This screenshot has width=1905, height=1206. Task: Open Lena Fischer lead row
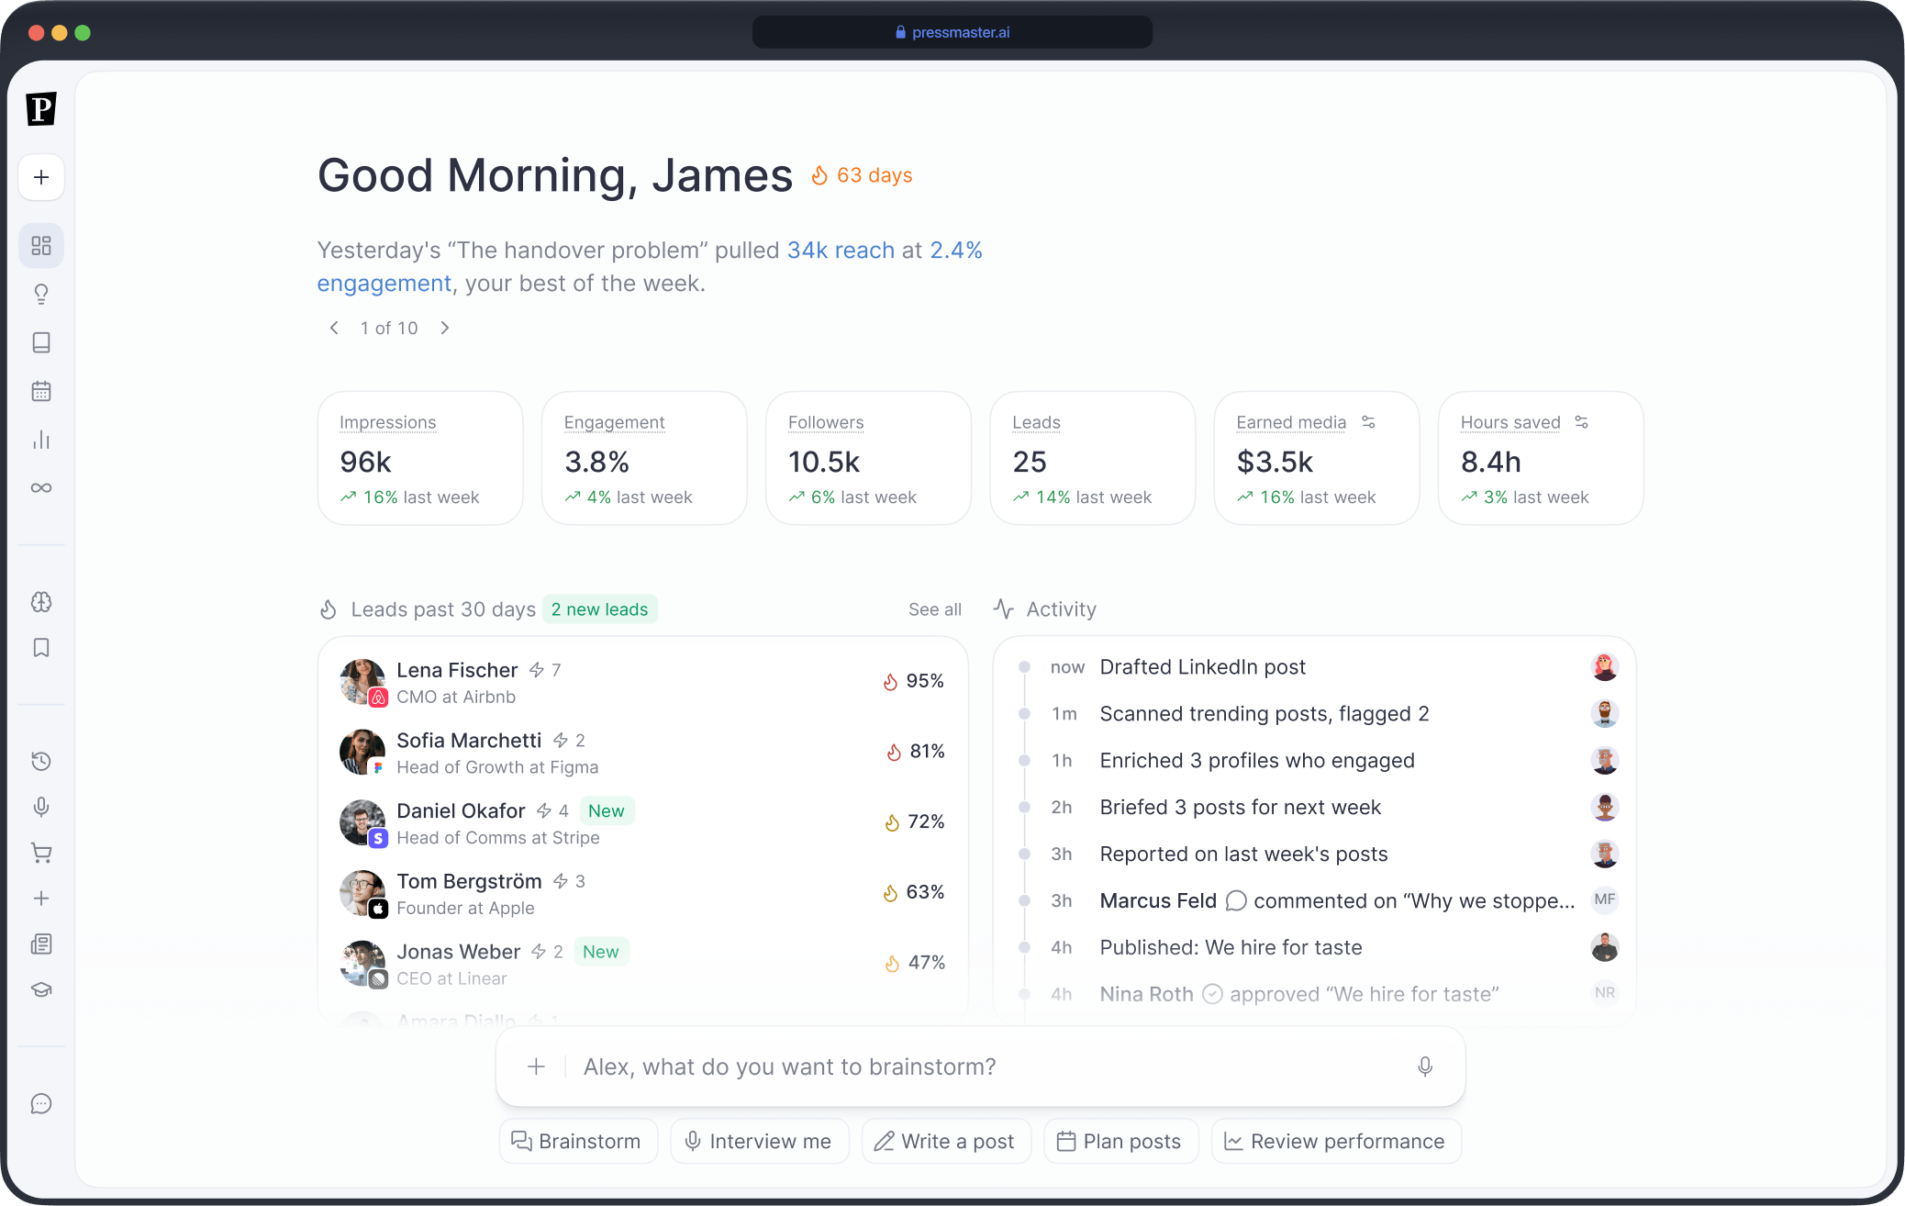642,682
